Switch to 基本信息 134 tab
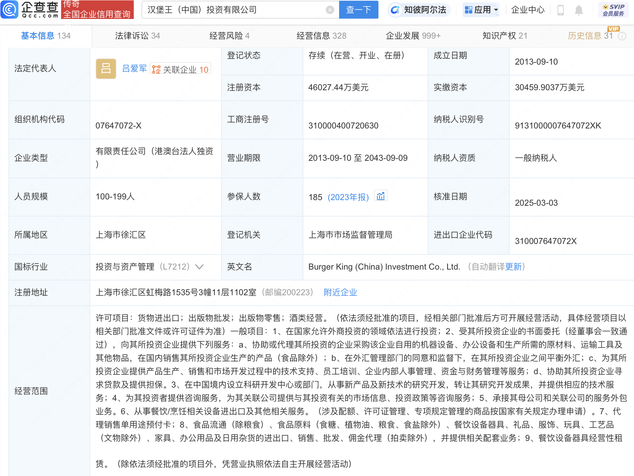This screenshot has height=476, width=634. (x=46, y=36)
